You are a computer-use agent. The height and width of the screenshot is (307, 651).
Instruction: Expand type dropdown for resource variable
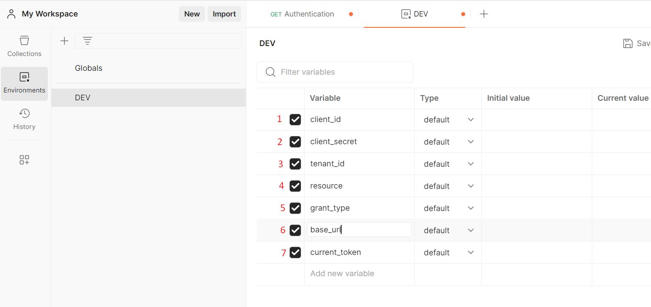click(x=448, y=186)
